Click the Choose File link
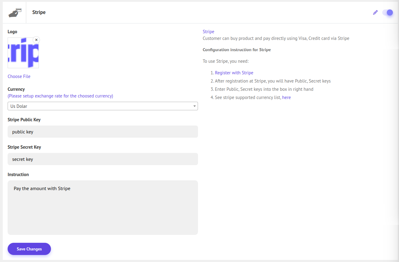Viewport: 399px width, 262px height. point(19,76)
